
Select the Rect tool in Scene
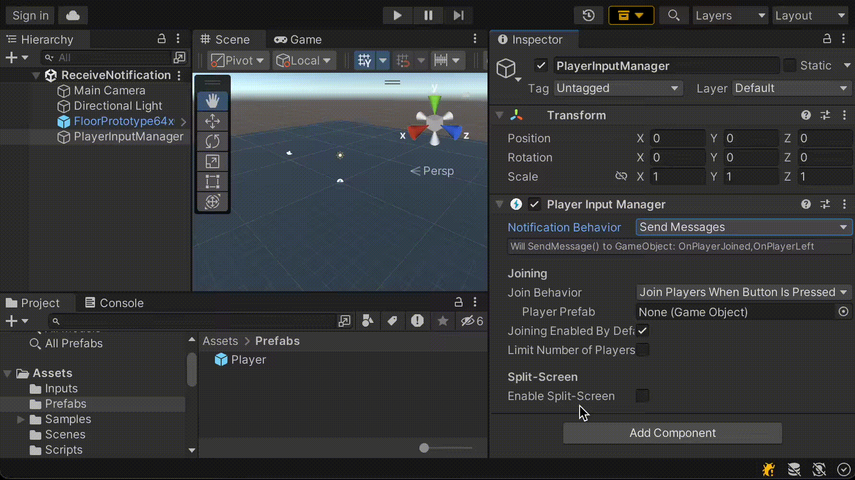point(213,182)
